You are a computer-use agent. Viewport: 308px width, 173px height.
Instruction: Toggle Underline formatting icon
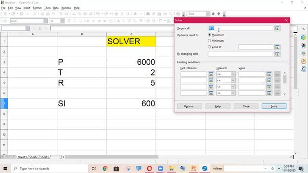coord(80,21)
